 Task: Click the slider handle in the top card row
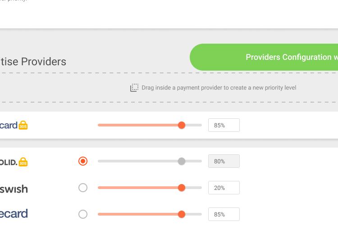coord(182,125)
